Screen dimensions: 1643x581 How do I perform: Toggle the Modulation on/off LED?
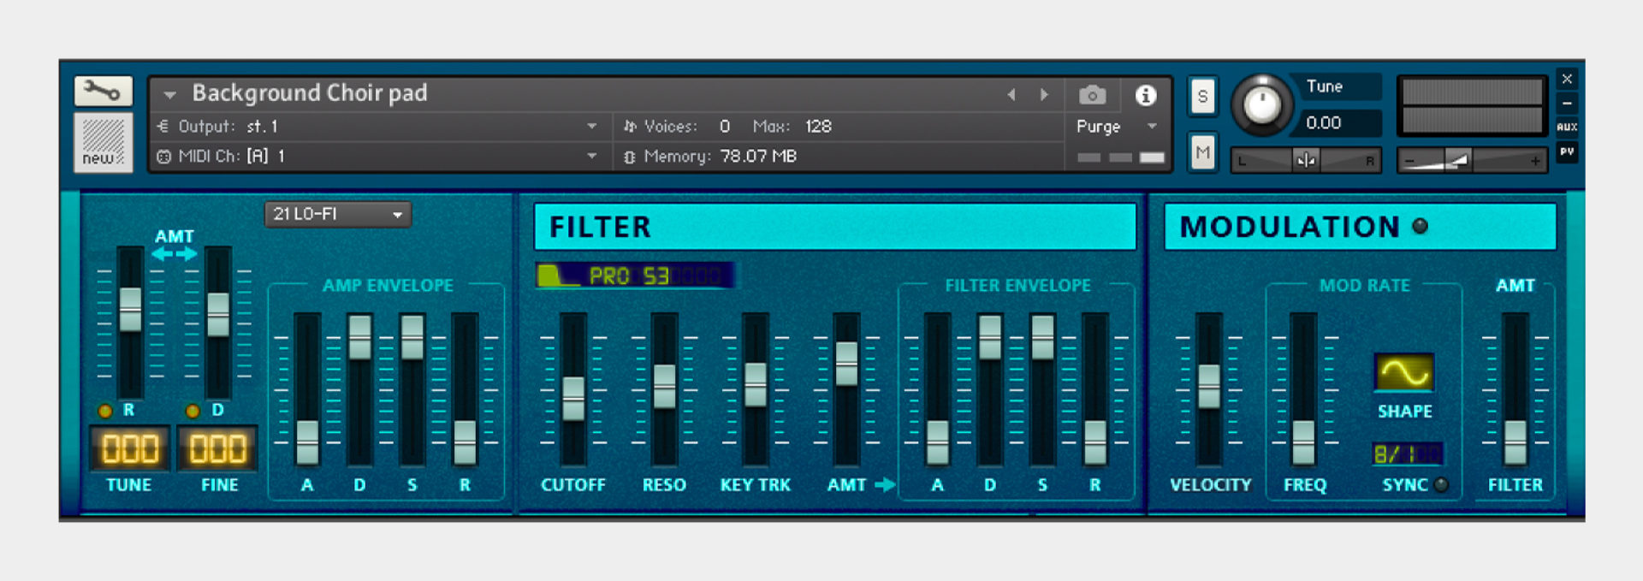[1421, 226]
